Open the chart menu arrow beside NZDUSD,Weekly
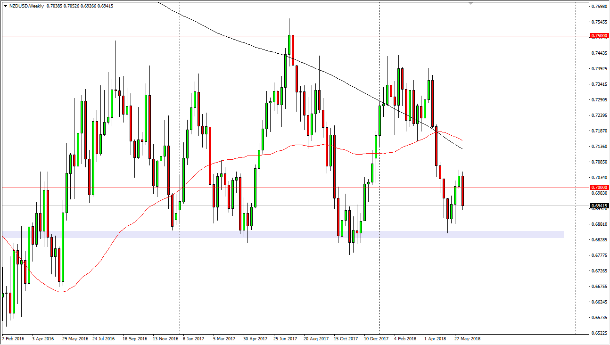The image size is (610, 345). coord(5,6)
